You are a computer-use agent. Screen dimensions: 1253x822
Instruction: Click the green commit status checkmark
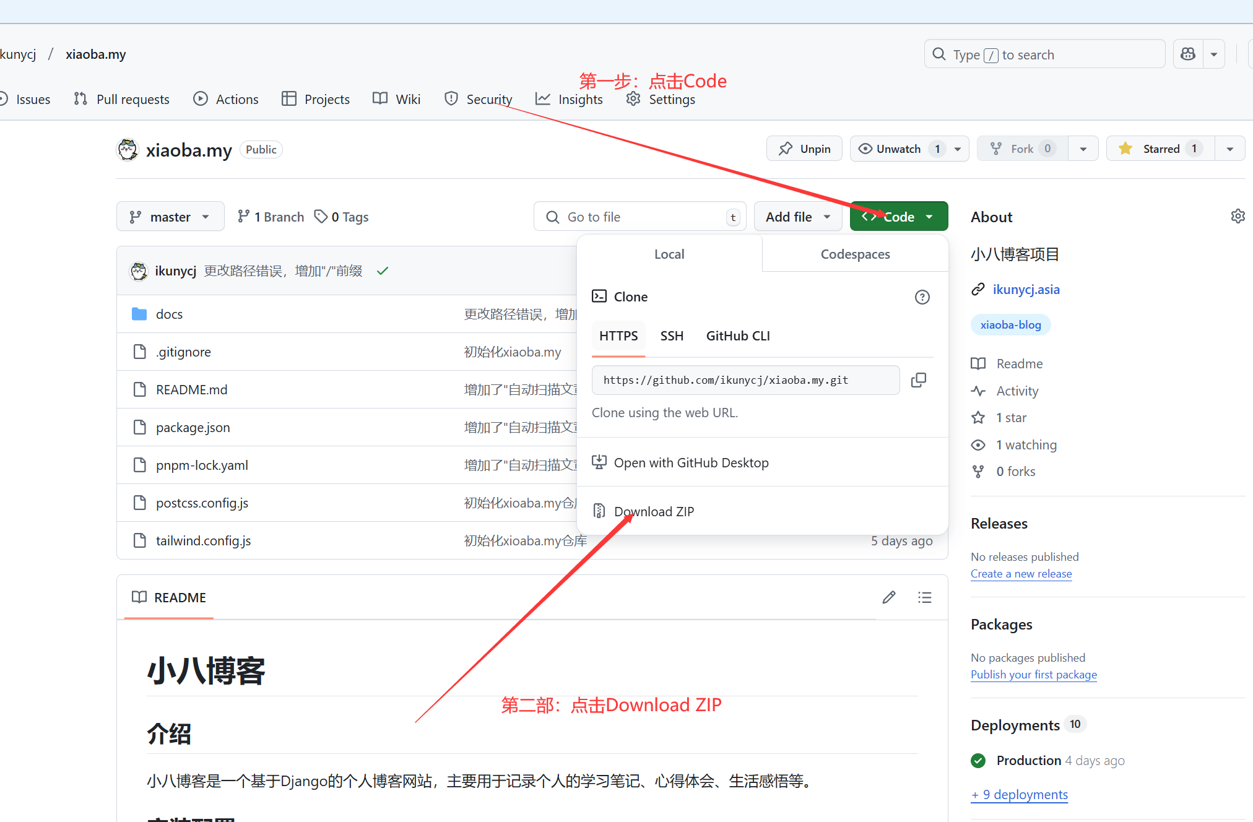click(383, 271)
